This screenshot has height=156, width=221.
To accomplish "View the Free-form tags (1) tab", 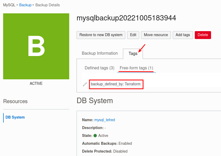I will 136,68.
